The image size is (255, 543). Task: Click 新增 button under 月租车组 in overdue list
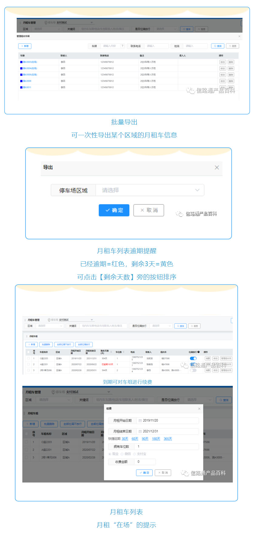[x=32, y=344]
